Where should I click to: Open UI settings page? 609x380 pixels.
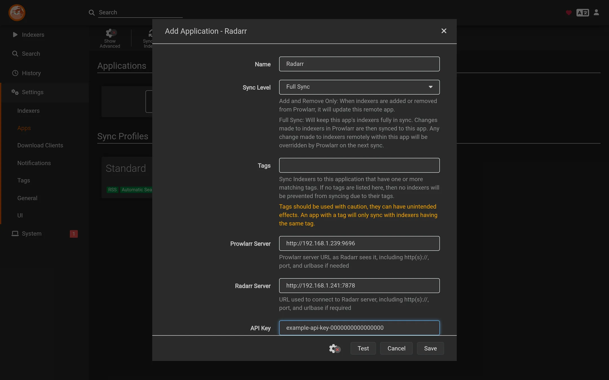[x=20, y=215]
